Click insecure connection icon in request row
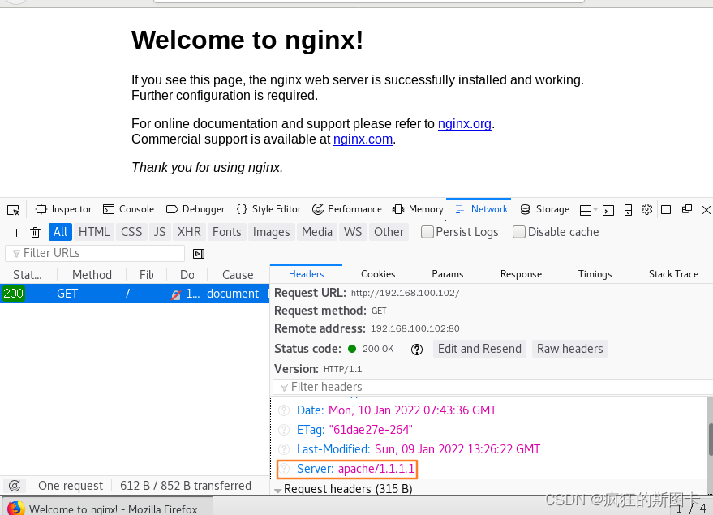This screenshot has height=515, width=713. [x=176, y=294]
